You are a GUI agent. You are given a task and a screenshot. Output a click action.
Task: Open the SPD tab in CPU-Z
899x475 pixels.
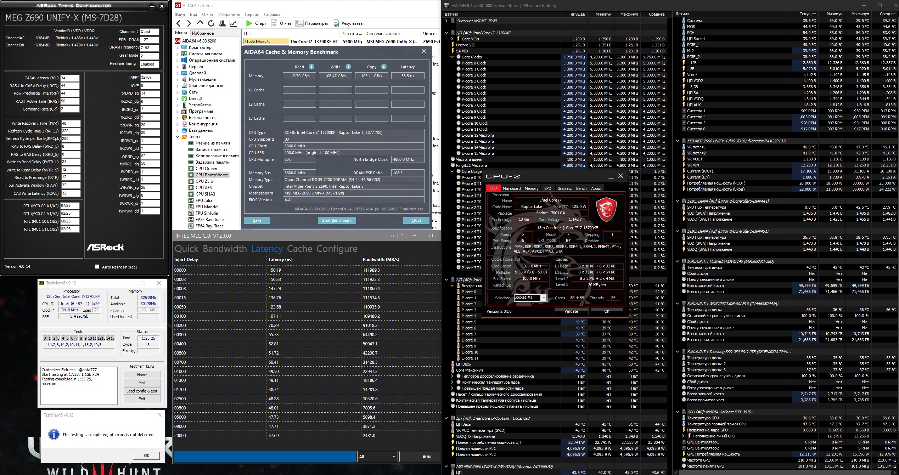point(548,188)
